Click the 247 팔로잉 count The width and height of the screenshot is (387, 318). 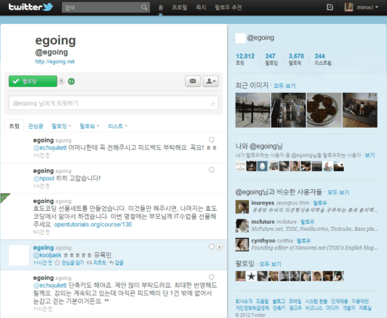click(x=272, y=59)
